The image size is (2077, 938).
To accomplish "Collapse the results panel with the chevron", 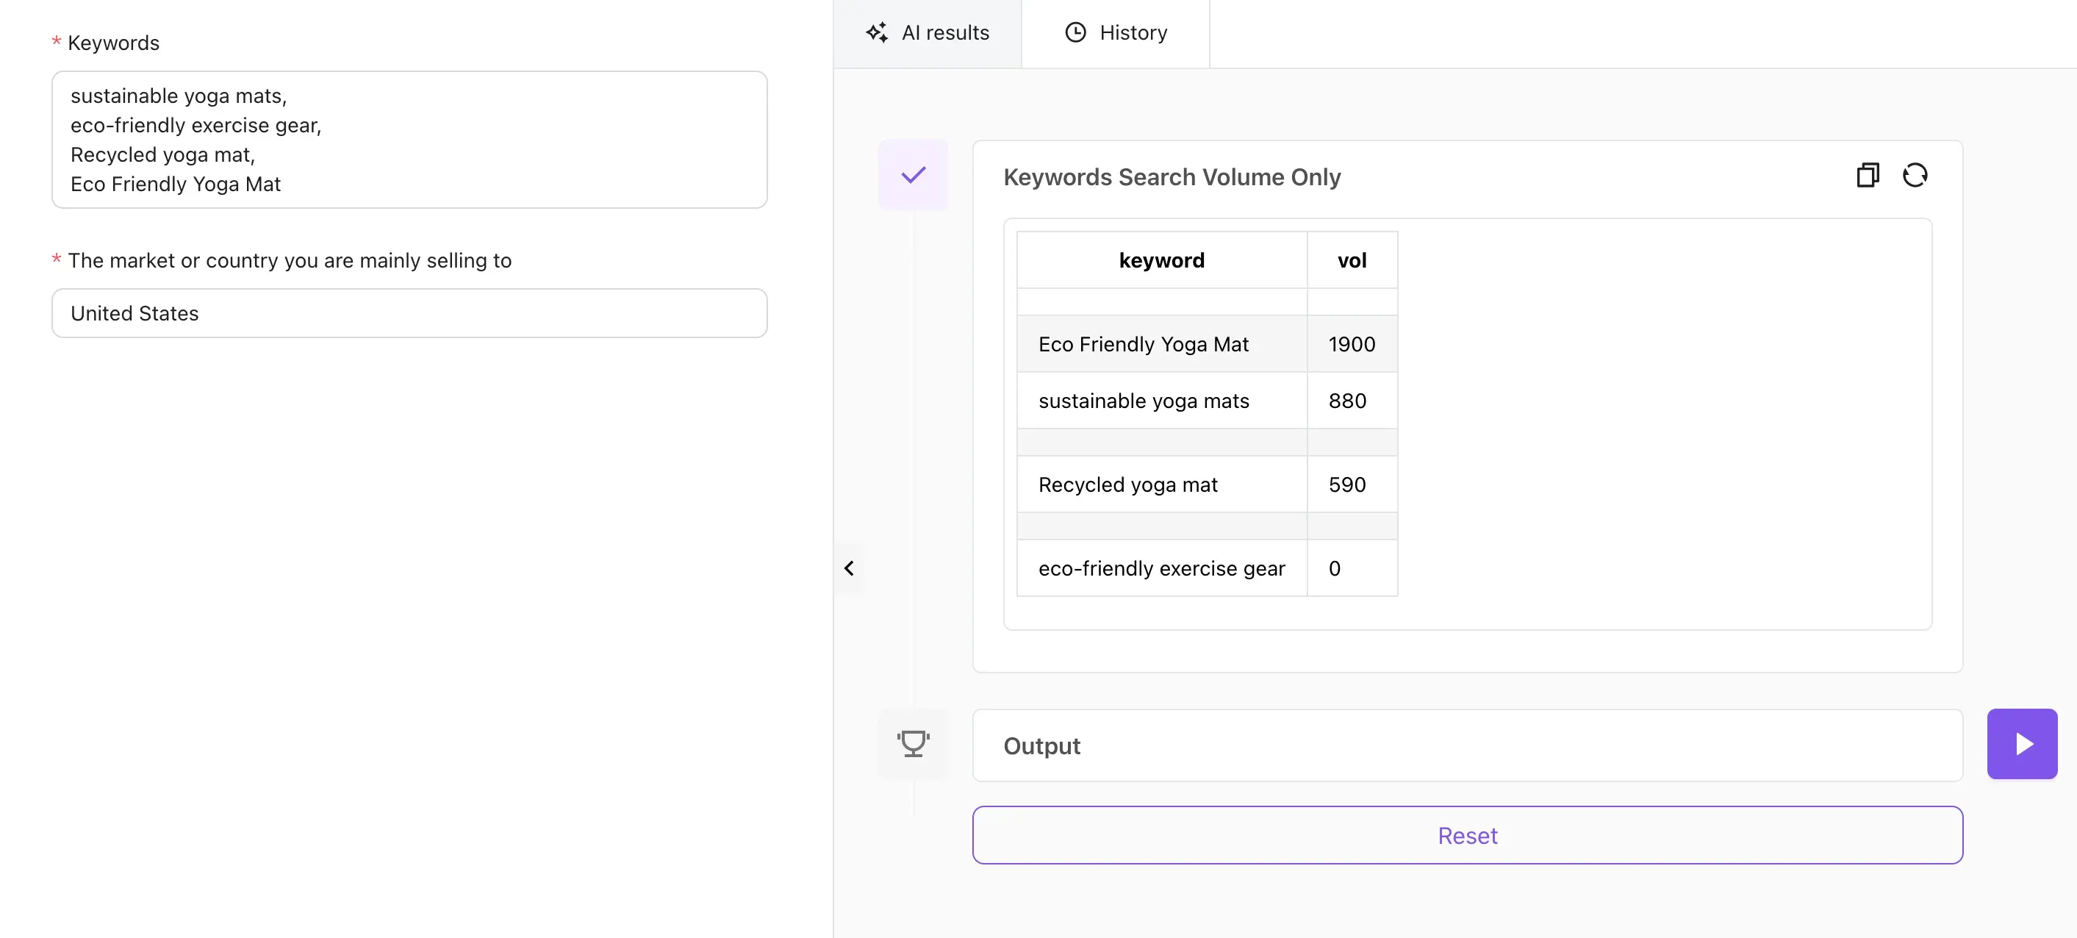I will pos(849,568).
